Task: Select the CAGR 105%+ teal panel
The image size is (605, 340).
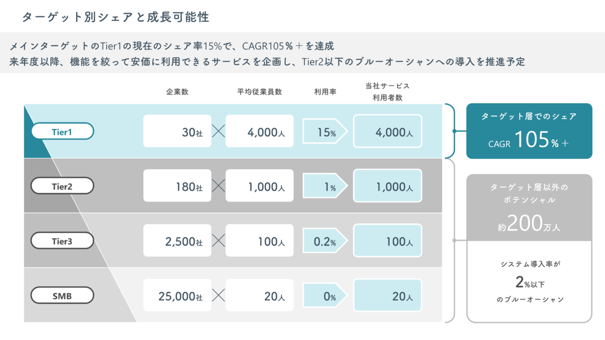Action: (x=529, y=131)
